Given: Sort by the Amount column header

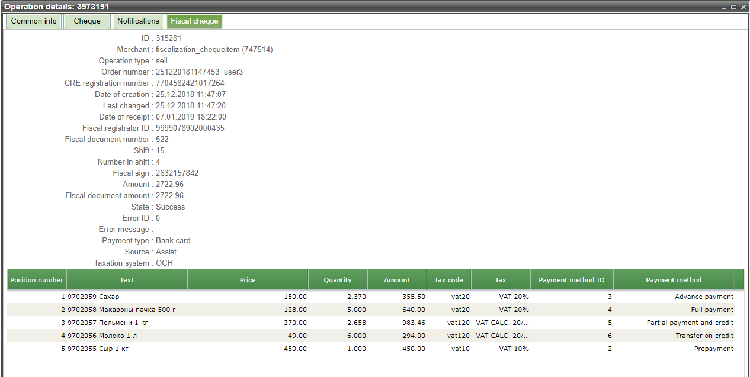Looking at the screenshot, I should pos(397,280).
